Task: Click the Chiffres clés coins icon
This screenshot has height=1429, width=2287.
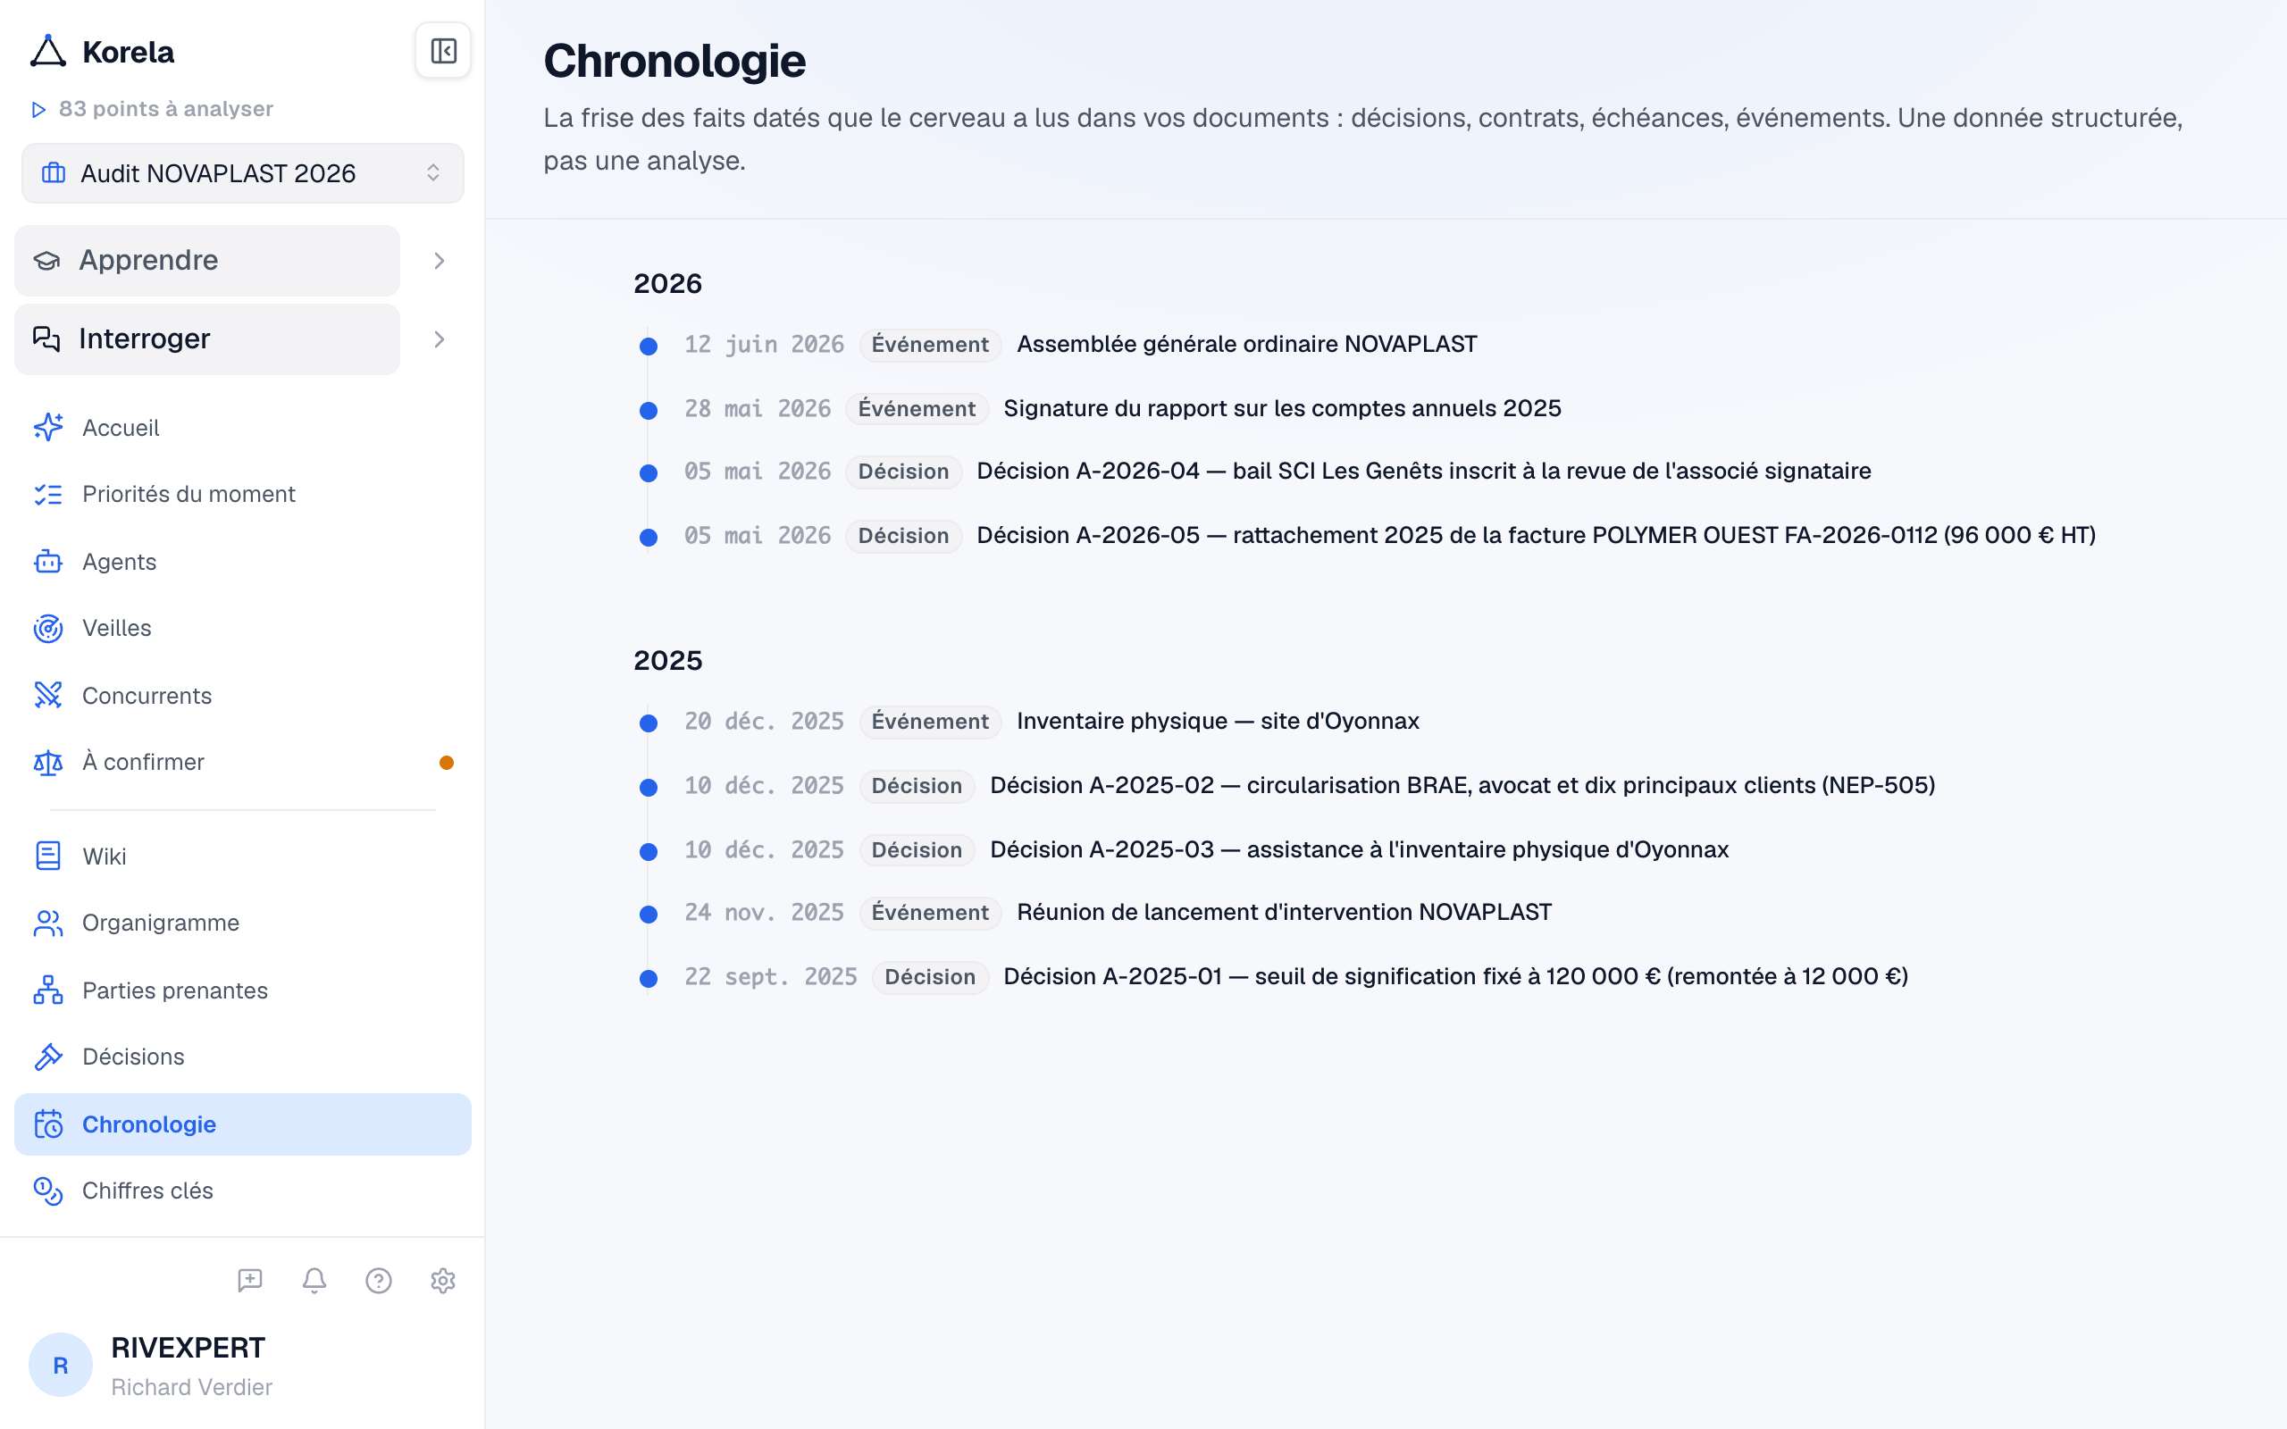Action: click(48, 1191)
